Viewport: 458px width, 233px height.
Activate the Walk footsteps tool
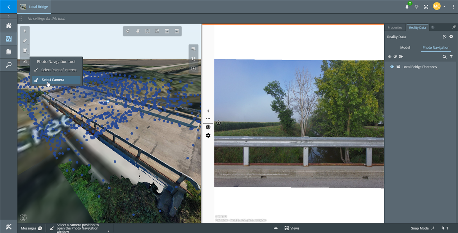[194, 58]
